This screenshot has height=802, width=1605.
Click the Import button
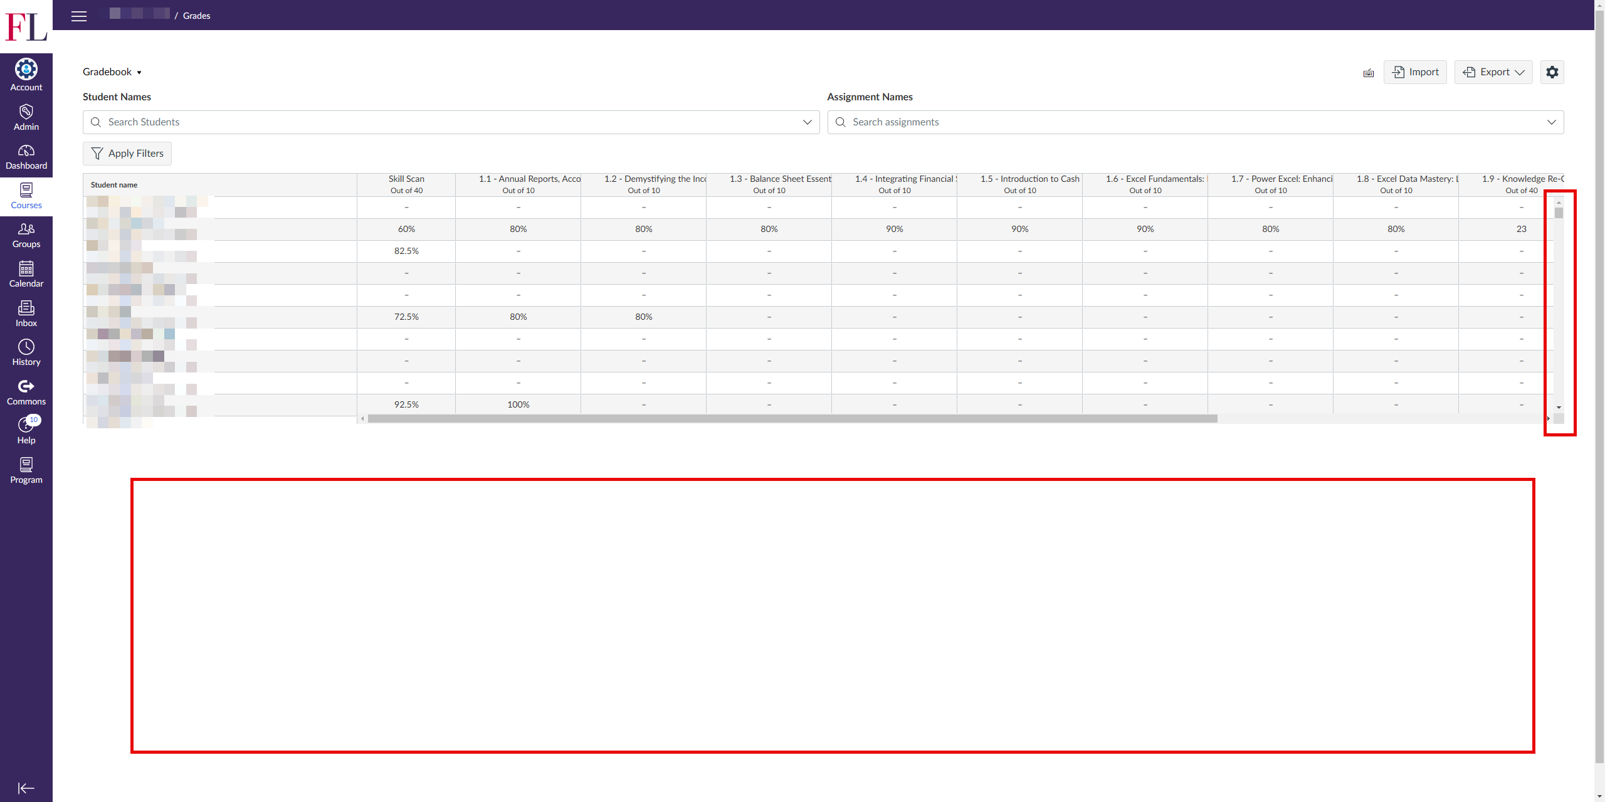pyautogui.click(x=1415, y=72)
